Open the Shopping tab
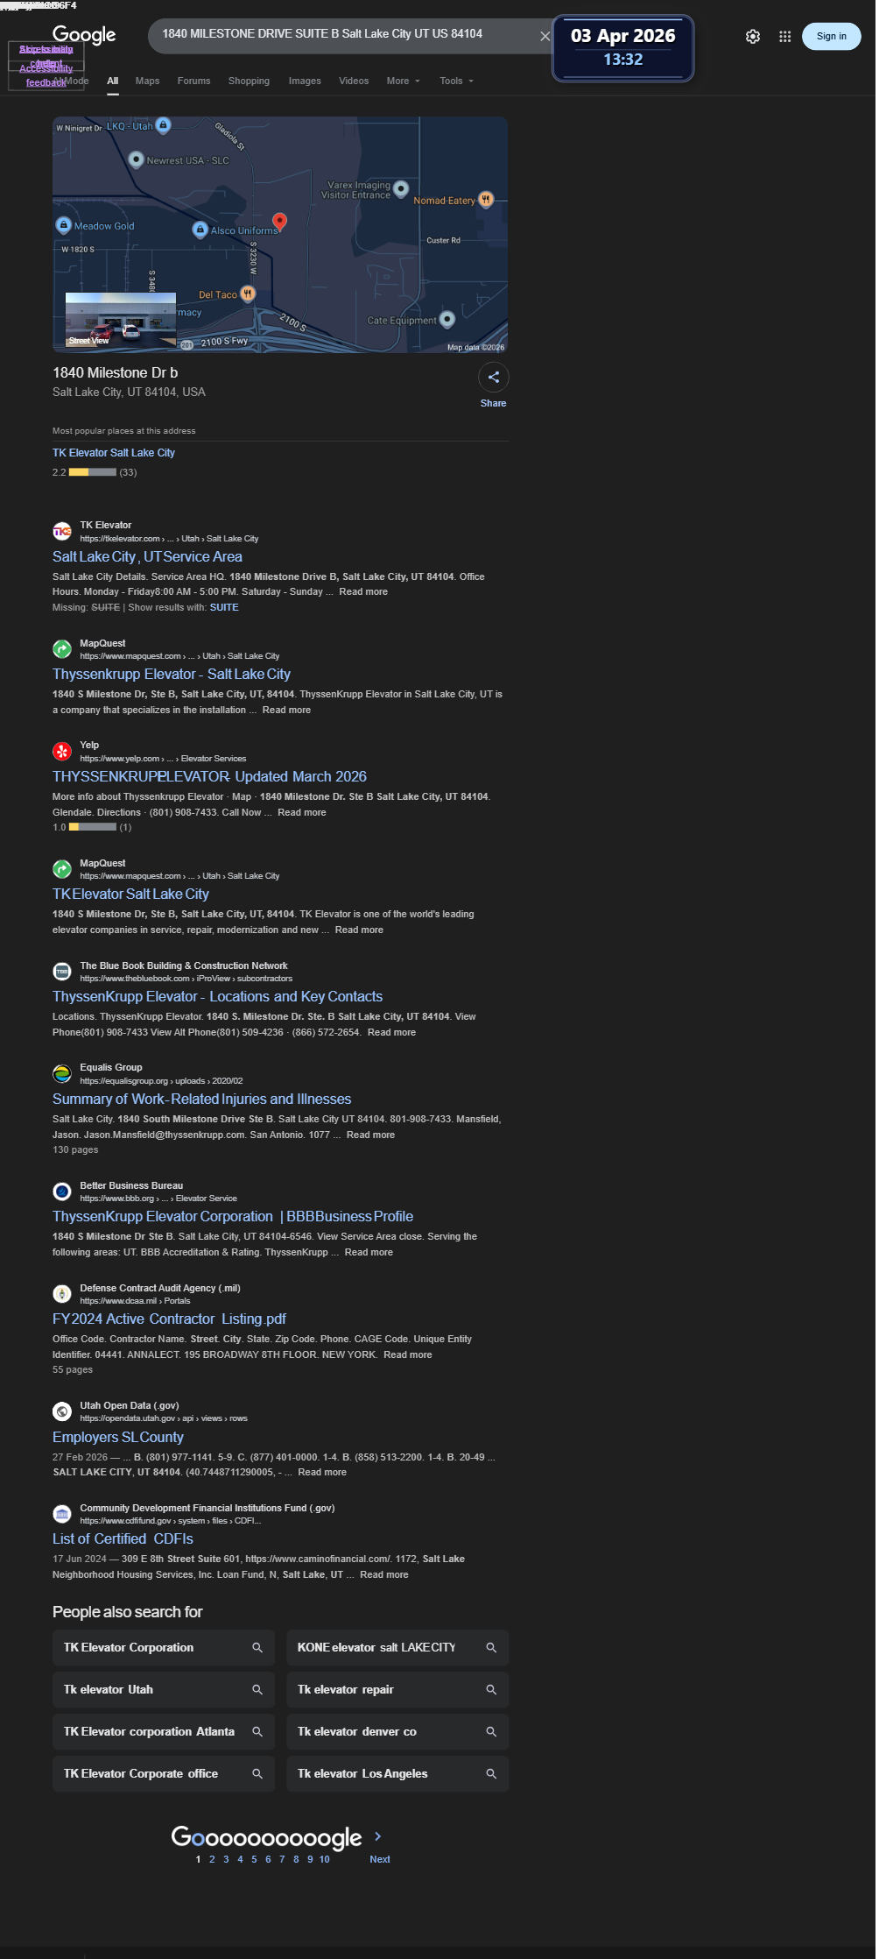 (249, 81)
